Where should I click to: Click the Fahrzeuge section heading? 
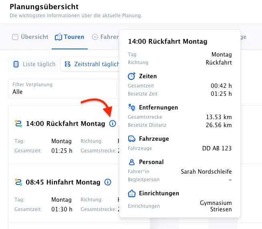tap(154, 139)
